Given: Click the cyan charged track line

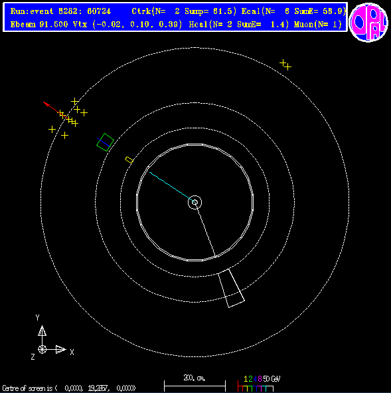Looking at the screenshot, I should pos(172,188).
